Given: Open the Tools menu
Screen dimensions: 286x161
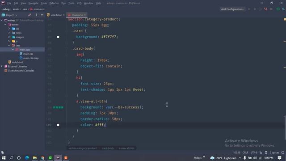Looking at the screenshot, I should (x=71, y=3).
